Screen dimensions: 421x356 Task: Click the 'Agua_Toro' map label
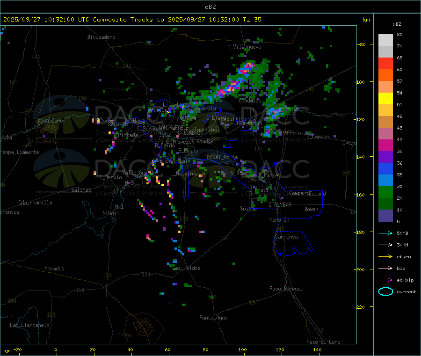(50, 121)
